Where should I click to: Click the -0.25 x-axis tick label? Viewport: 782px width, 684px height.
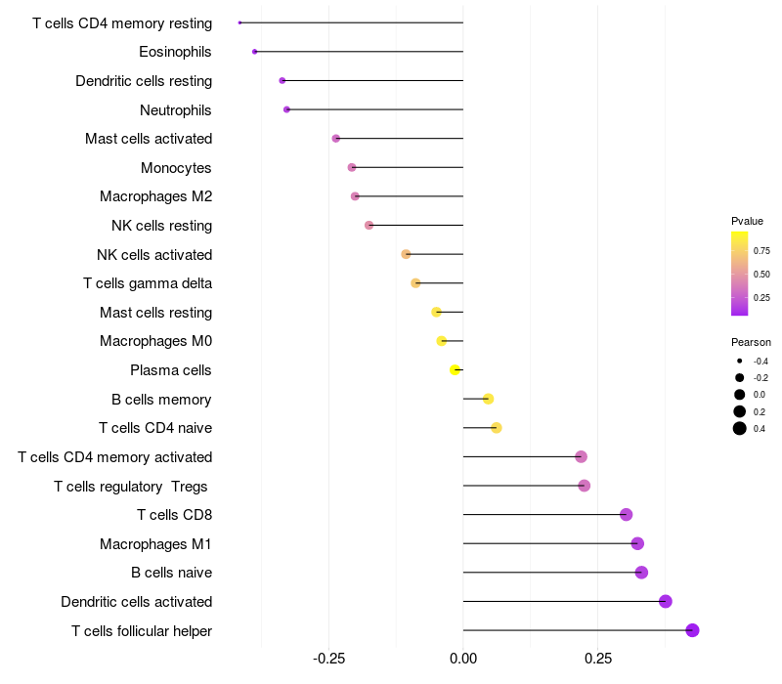(328, 659)
